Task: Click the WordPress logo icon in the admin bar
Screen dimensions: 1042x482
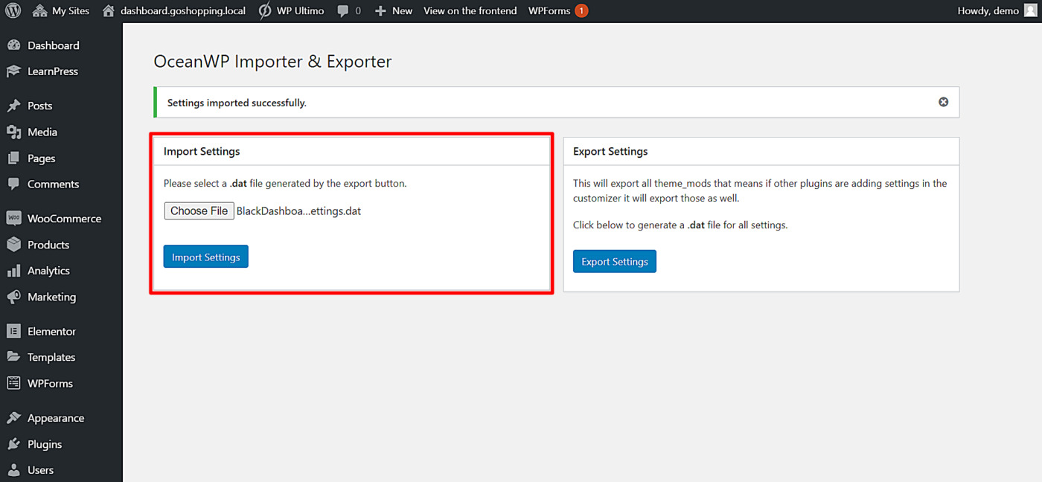Action: (x=13, y=11)
